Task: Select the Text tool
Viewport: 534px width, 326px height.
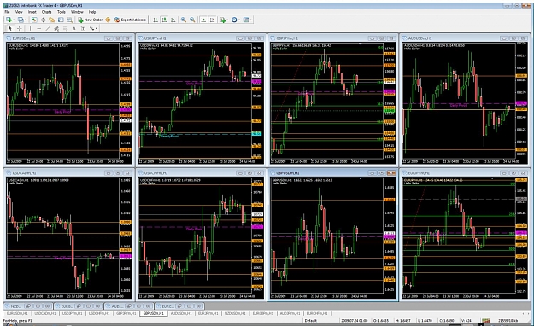Action: (x=73, y=28)
